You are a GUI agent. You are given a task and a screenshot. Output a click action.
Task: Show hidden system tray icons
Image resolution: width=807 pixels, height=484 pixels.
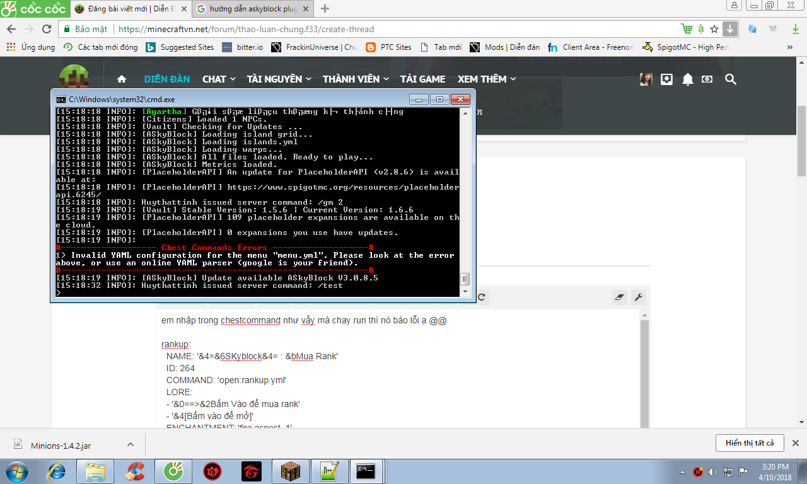[x=683, y=471]
